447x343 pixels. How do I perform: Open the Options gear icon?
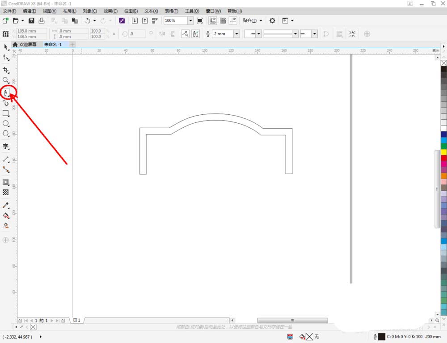click(x=272, y=21)
